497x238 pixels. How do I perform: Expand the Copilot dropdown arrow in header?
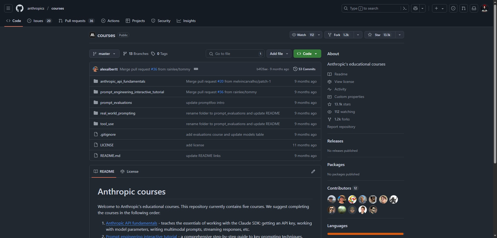pos(422,8)
